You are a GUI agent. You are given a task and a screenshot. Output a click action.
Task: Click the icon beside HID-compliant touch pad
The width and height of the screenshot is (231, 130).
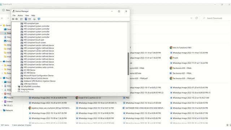point(22,40)
